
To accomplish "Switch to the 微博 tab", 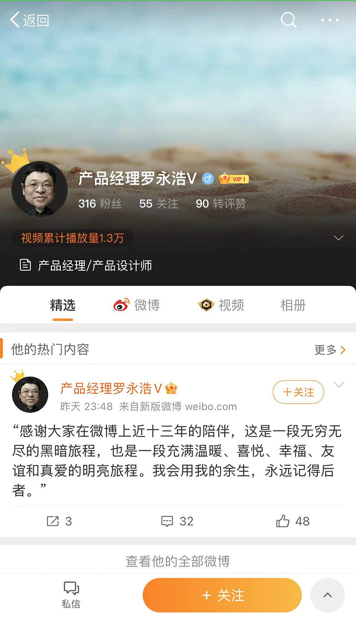I will click(137, 305).
